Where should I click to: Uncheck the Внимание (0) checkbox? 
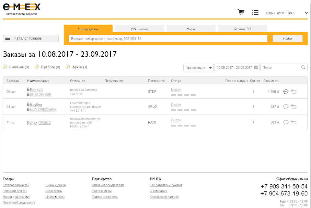[x=5, y=67]
